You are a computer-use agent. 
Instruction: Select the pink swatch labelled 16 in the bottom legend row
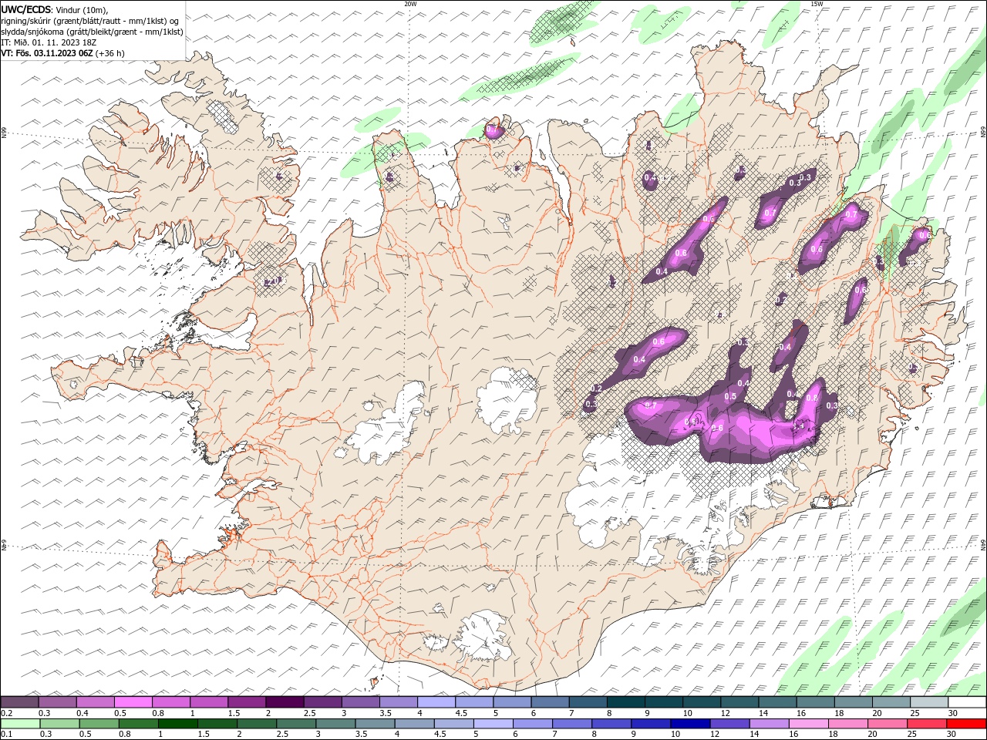pyautogui.click(x=808, y=724)
